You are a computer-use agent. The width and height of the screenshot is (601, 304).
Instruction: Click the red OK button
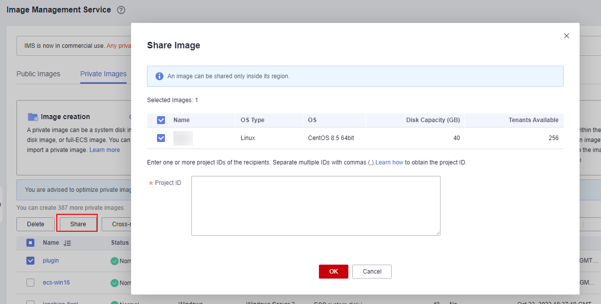coord(333,272)
